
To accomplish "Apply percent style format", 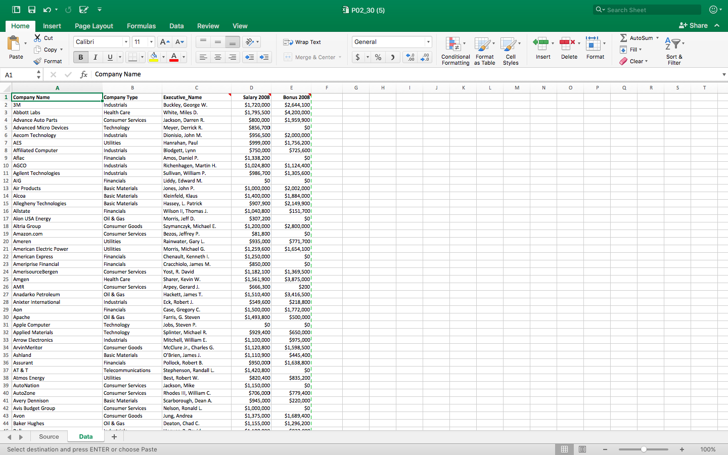I will [x=378, y=57].
